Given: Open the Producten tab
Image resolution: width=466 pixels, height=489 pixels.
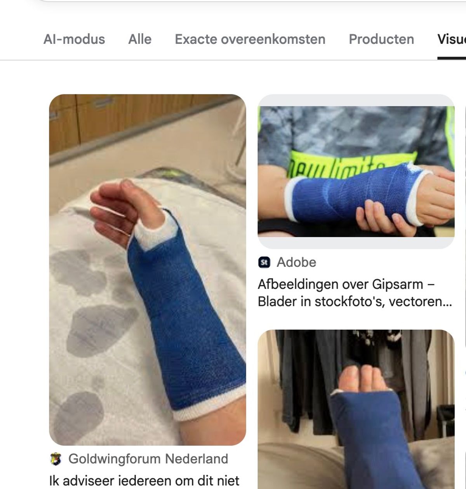Looking at the screenshot, I should click(381, 39).
